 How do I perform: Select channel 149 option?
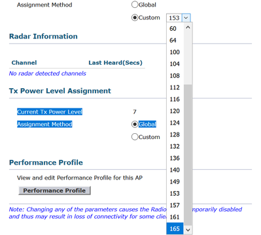[175, 181]
